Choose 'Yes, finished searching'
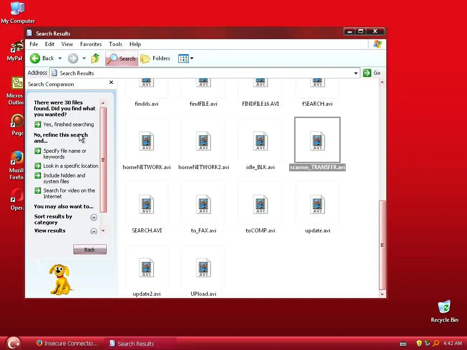 tap(64, 124)
